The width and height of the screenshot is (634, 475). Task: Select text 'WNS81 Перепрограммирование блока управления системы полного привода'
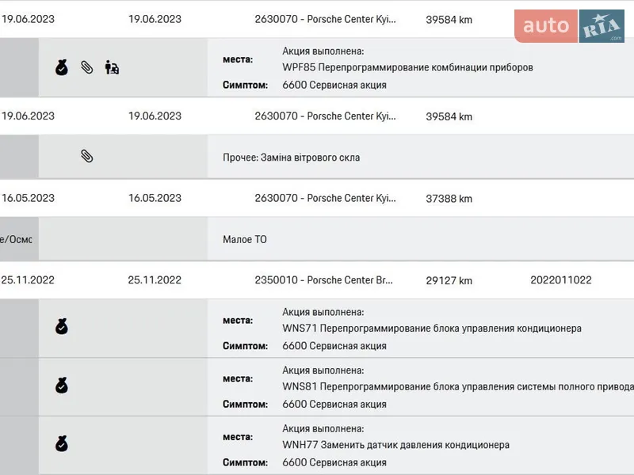coord(458,386)
